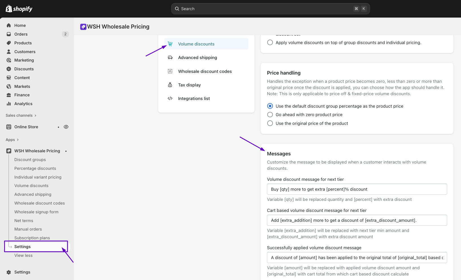Open the Analytics bar chart icon
The width and height of the screenshot is (461, 280).
[9, 104]
